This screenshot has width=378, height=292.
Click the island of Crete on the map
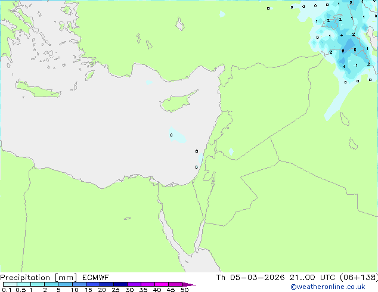point(38,89)
